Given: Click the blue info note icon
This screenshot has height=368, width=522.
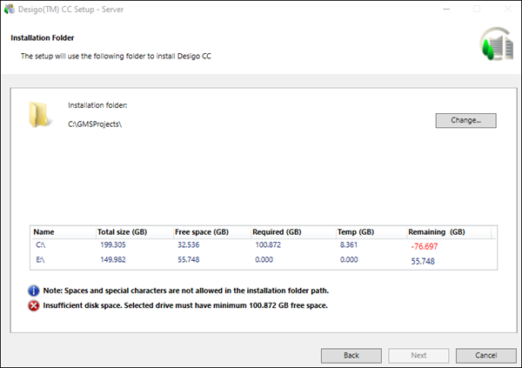Looking at the screenshot, I should [33, 289].
